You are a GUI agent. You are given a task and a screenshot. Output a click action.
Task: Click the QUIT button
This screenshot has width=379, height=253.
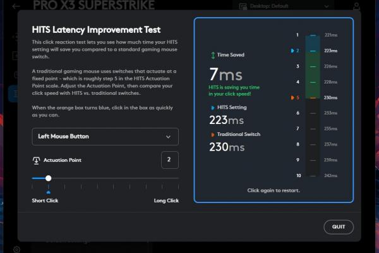pyautogui.click(x=339, y=227)
